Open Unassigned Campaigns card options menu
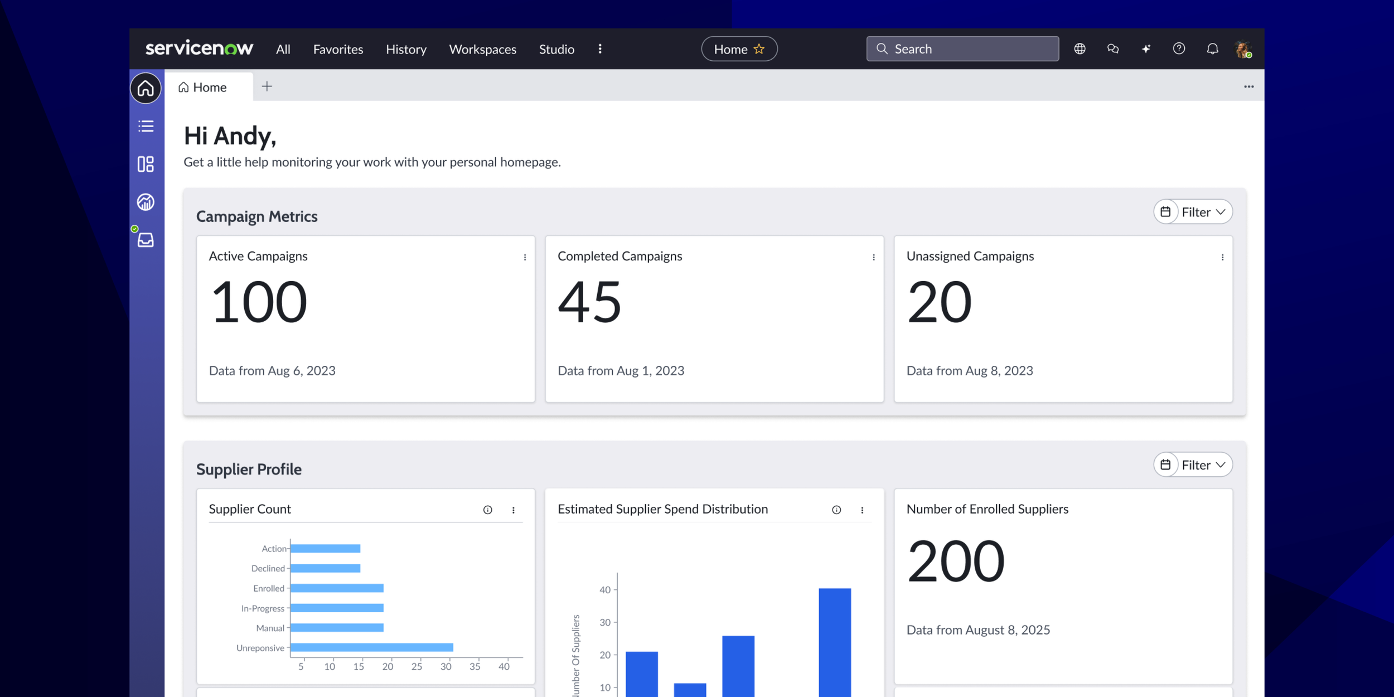The width and height of the screenshot is (1394, 697). click(x=1222, y=257)
